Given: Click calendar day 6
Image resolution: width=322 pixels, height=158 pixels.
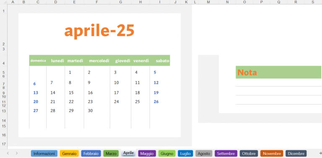Looking at the screenshot, I should pyautogui.click(x=34, y=84).
